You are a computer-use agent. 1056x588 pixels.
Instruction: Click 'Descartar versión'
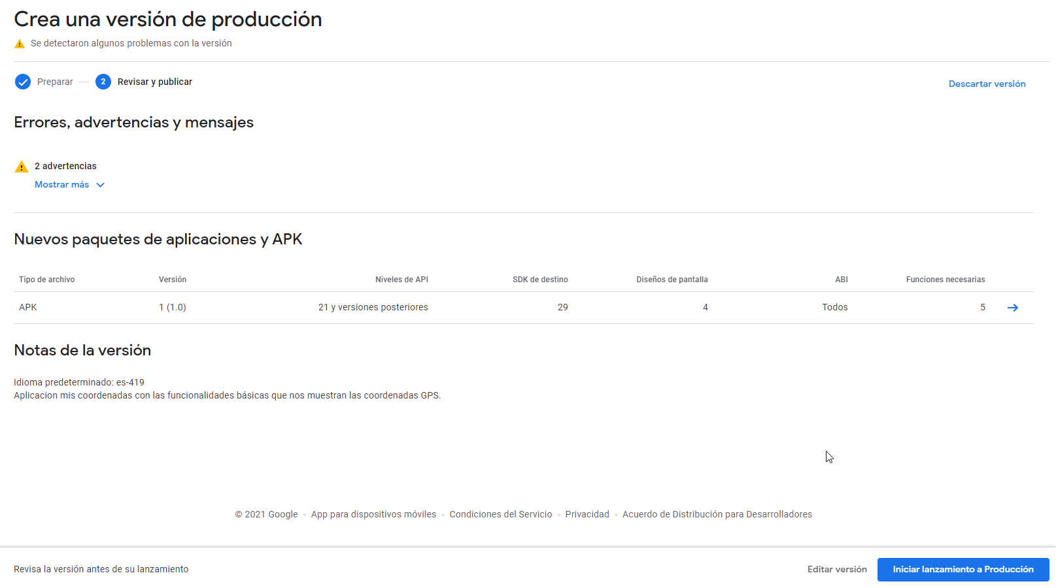(x=987, y=84)
